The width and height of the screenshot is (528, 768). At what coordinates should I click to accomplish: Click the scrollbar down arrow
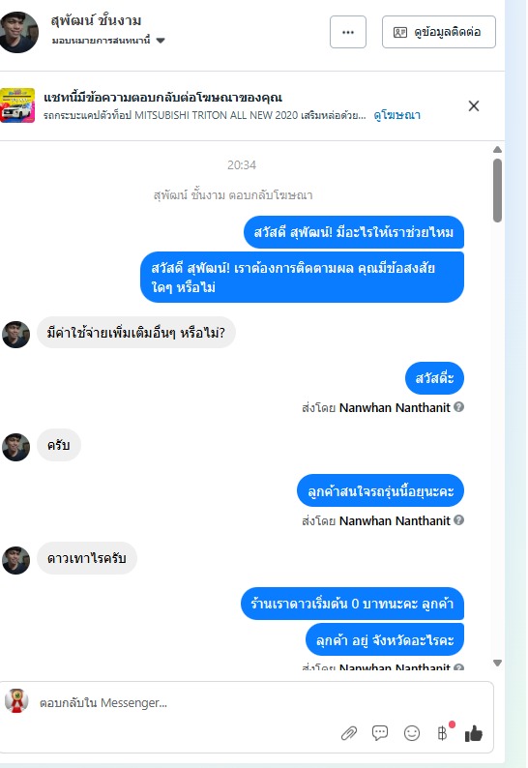[497, 663]
